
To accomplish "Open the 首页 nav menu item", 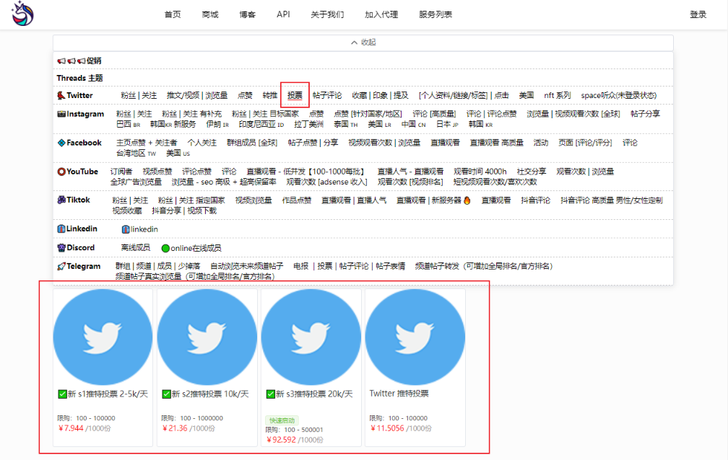I will (173, 14).
